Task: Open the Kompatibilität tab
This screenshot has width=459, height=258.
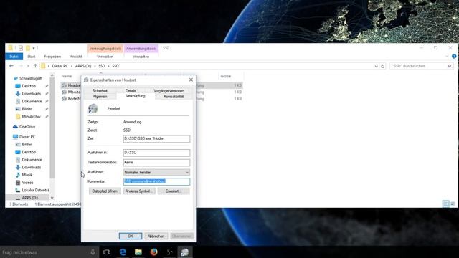Action: click(174, 97)
